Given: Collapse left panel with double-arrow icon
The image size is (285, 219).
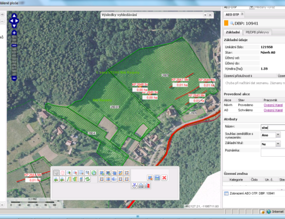Looking at the screenshot, I should (x=2, y=14).
